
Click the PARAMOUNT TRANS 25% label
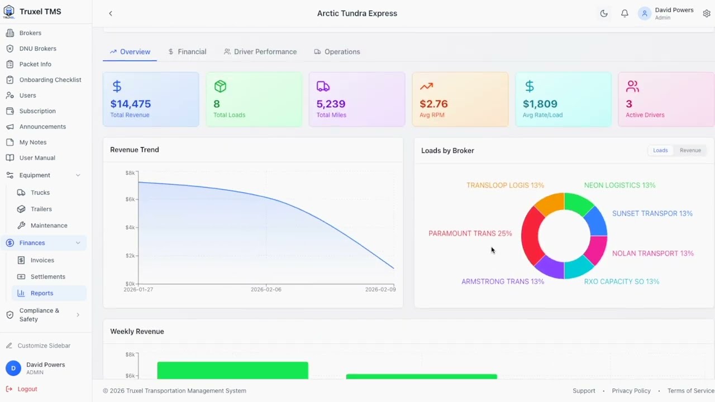[x=470, y=233]
